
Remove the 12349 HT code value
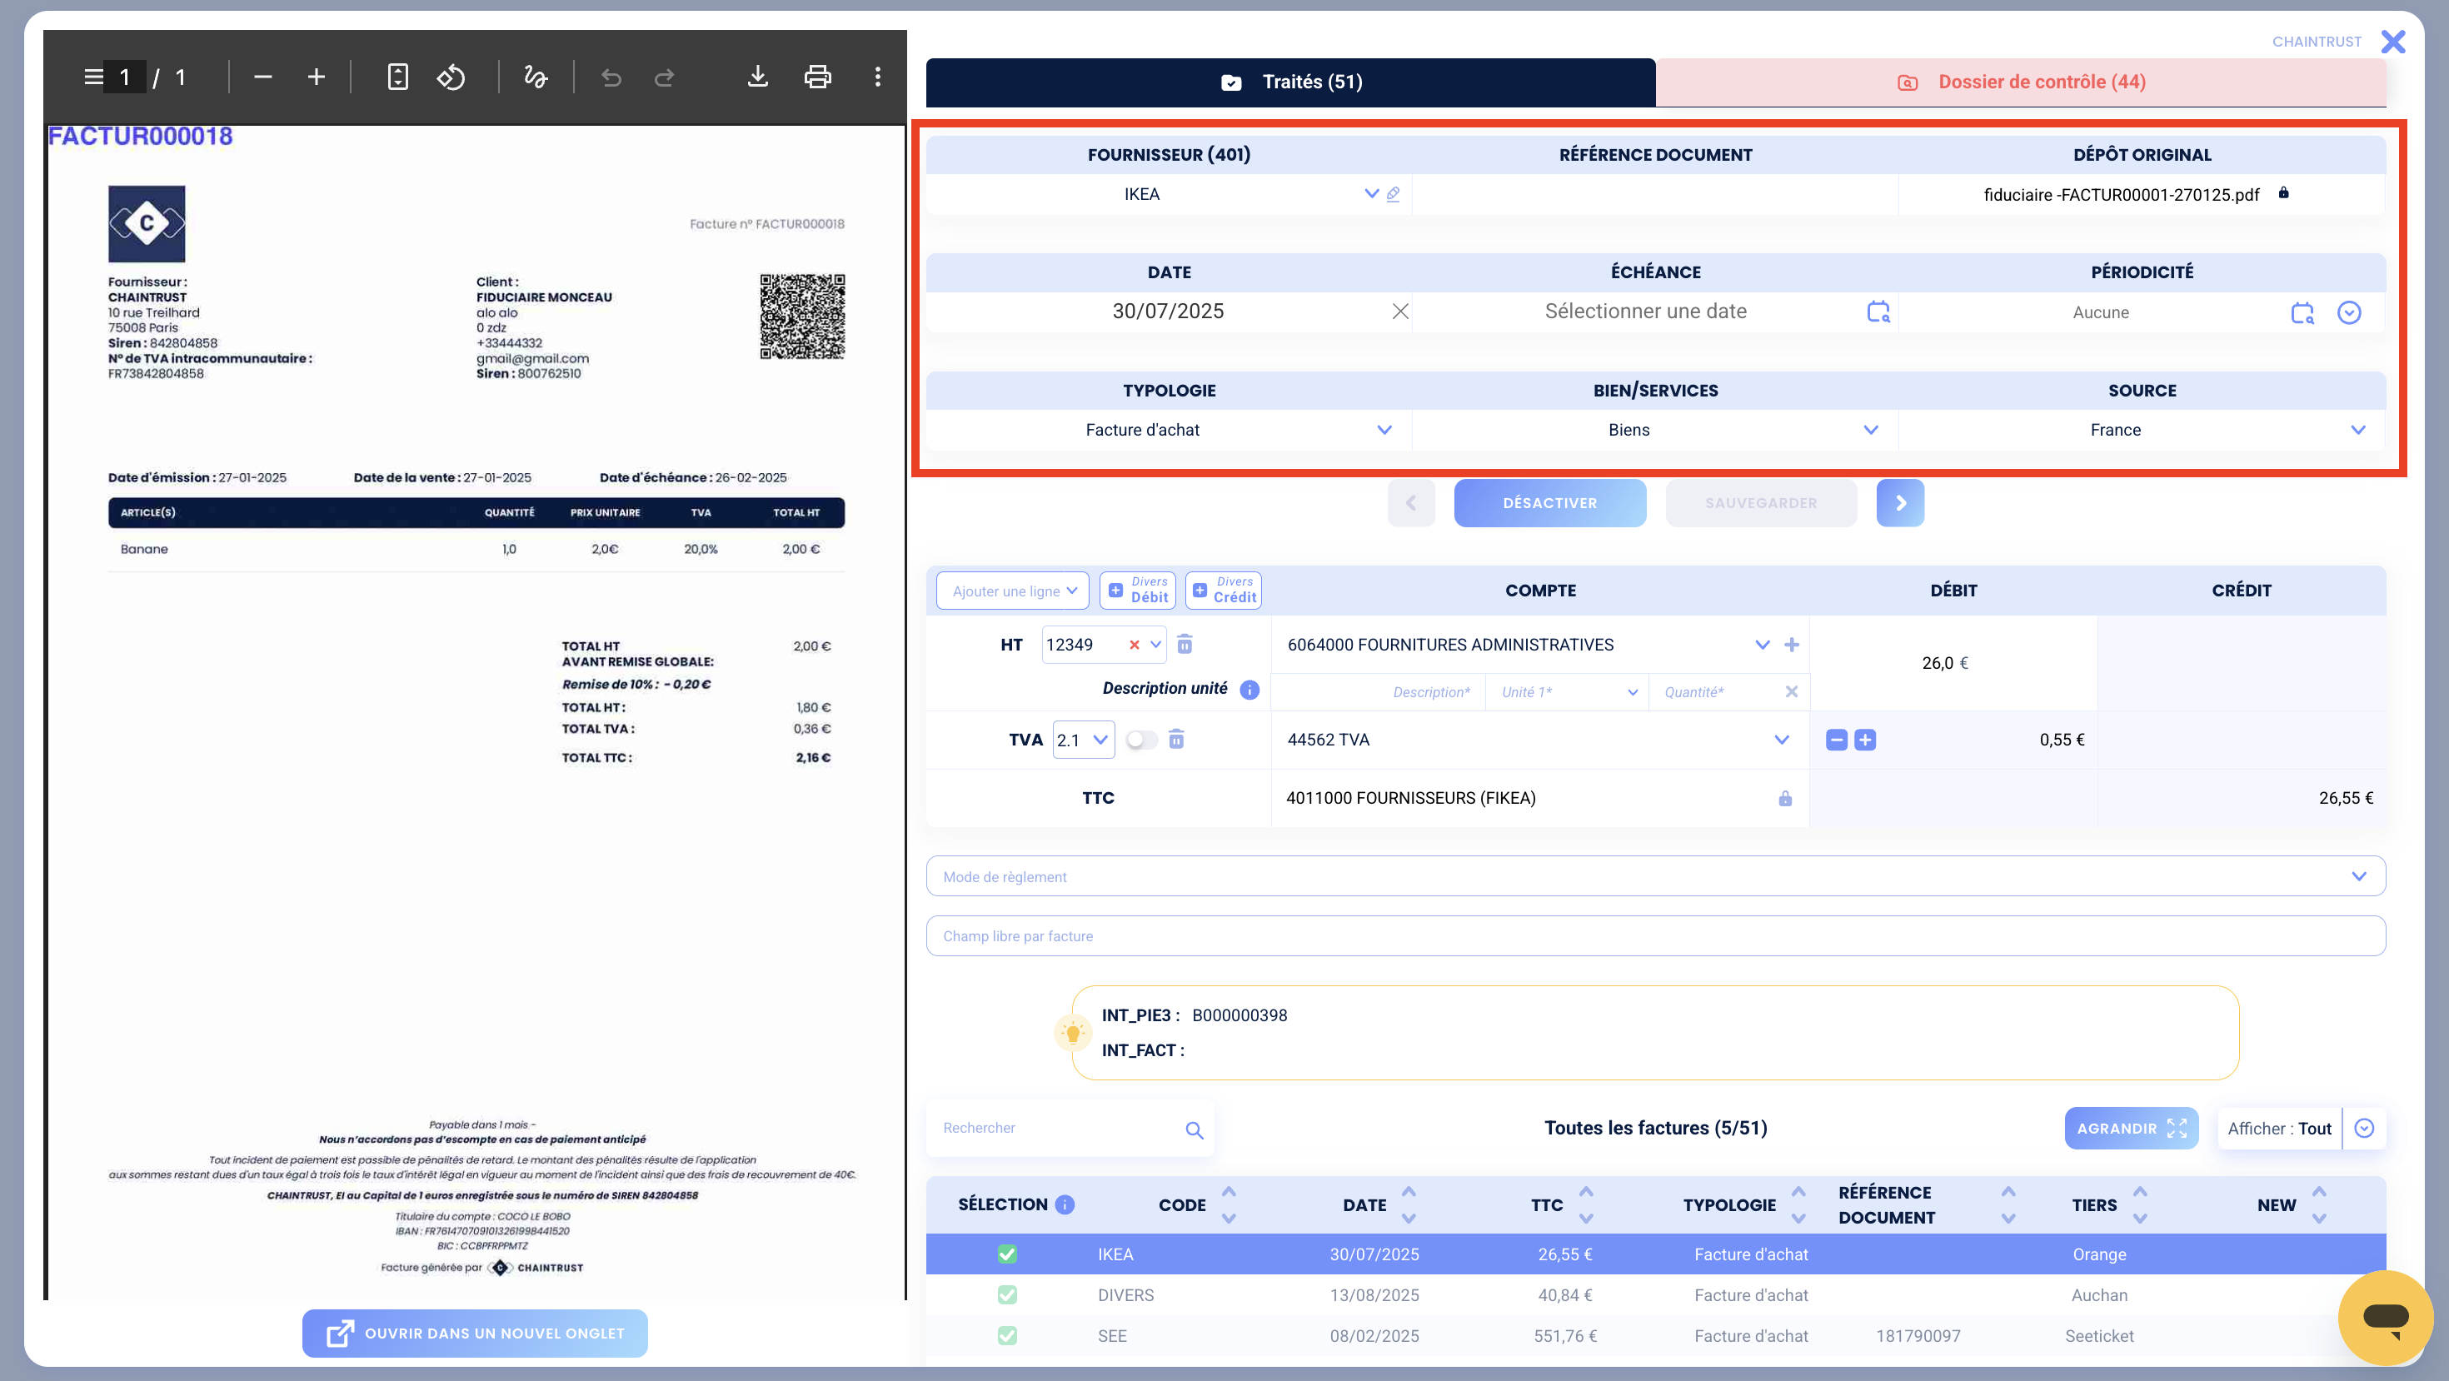1135,645
